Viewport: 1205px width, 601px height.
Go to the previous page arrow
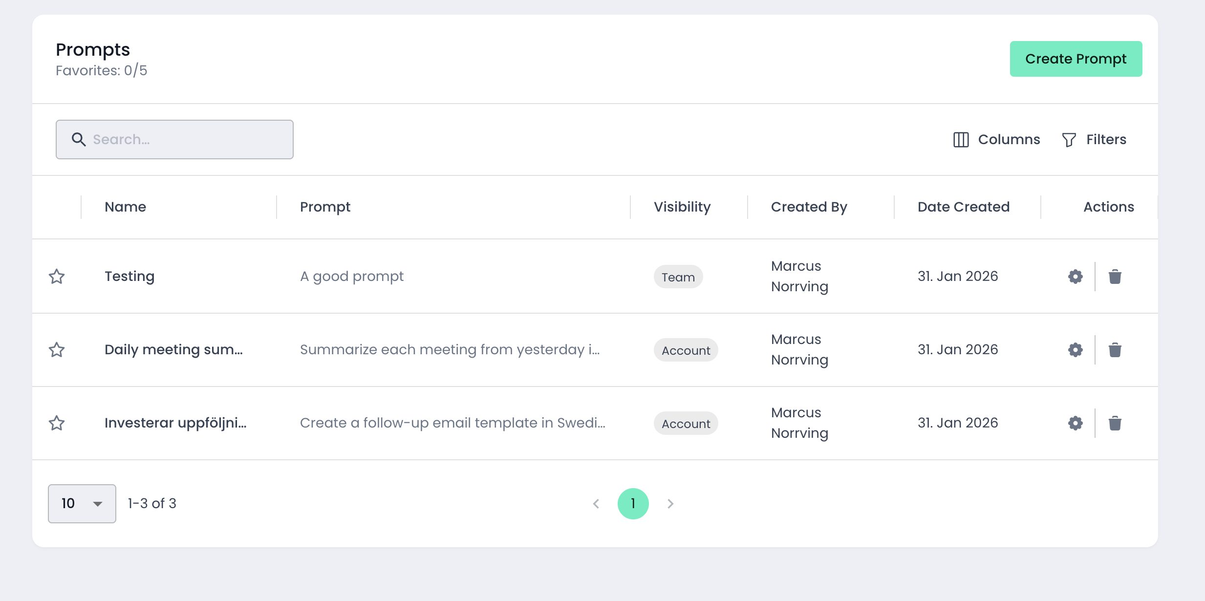click(596, 504)
